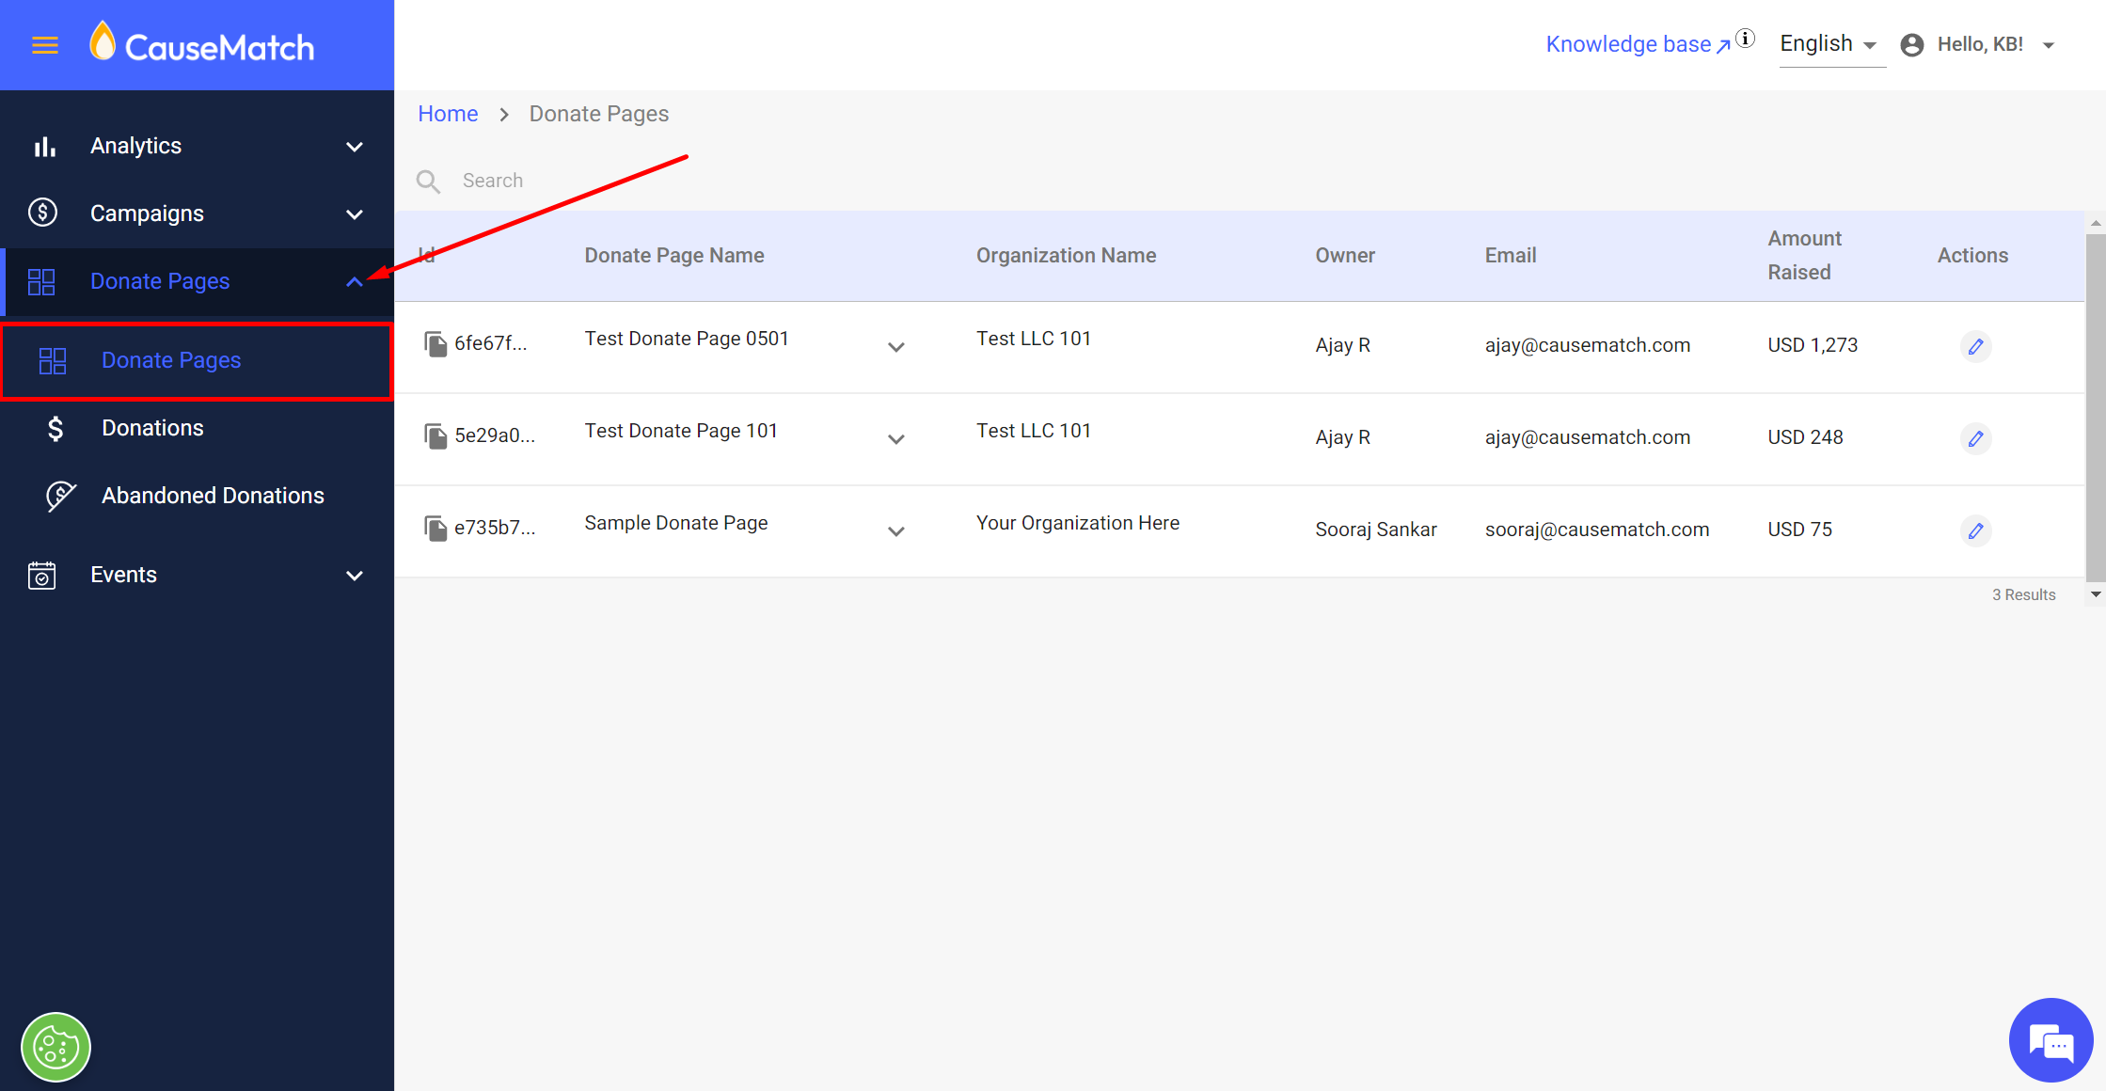
Task: Click the copy ID icon for 6fe67f
Action: (x=435, y=344)
